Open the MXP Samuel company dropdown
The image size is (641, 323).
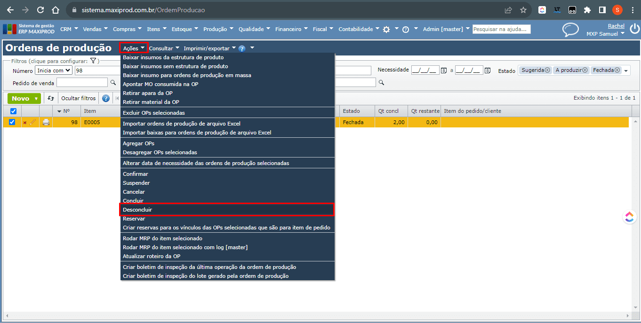(x=605, y=34)
